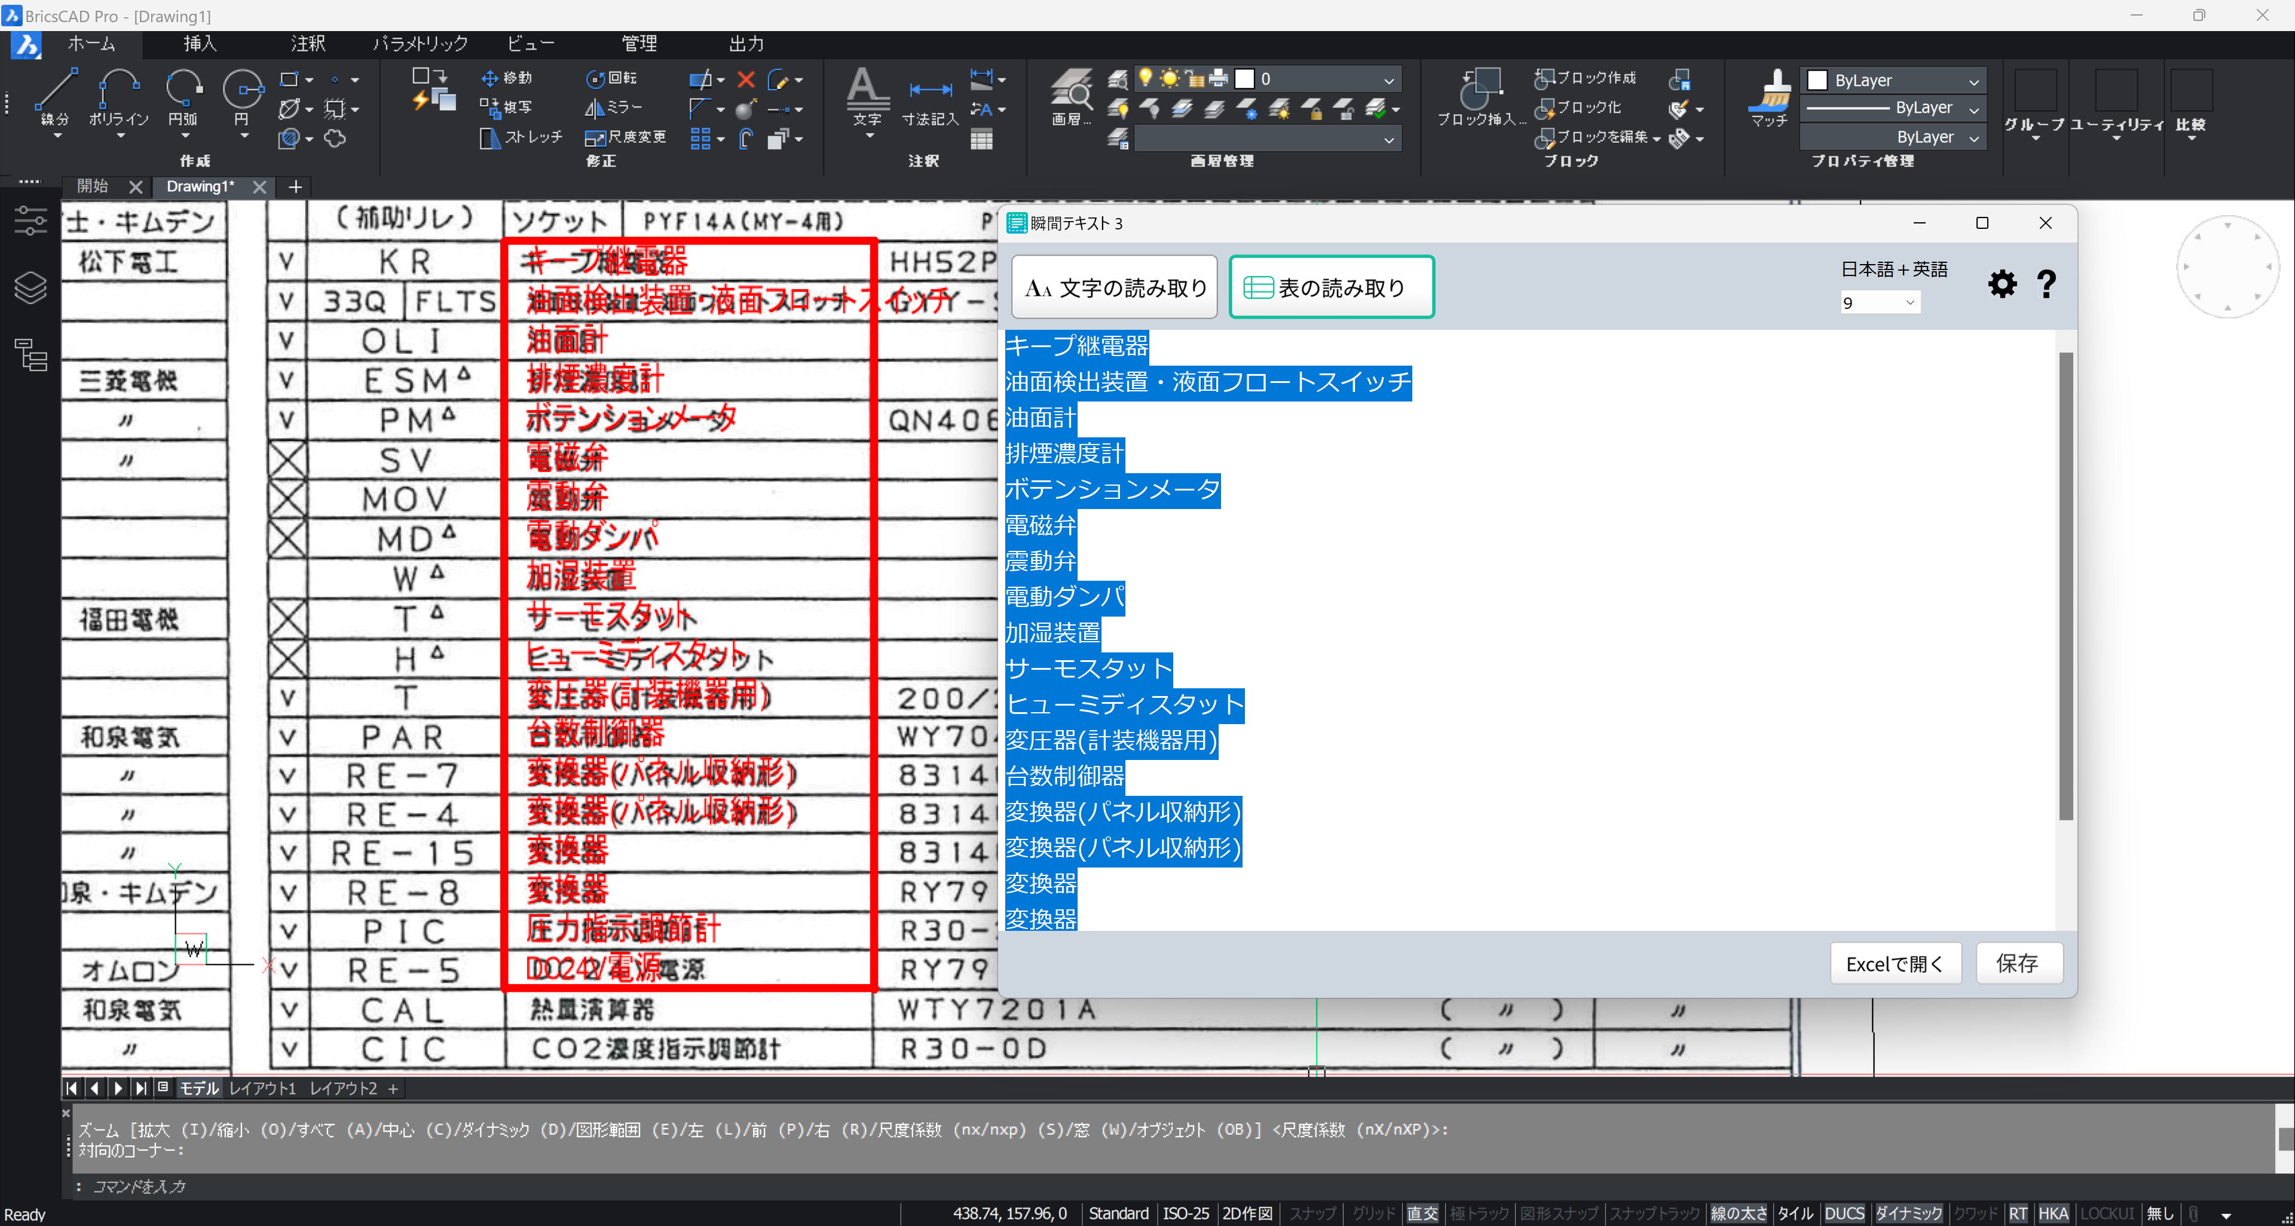Click Excelで開く button
This screenshot has width=2295, height=1226.
(x=1895, y=963)
